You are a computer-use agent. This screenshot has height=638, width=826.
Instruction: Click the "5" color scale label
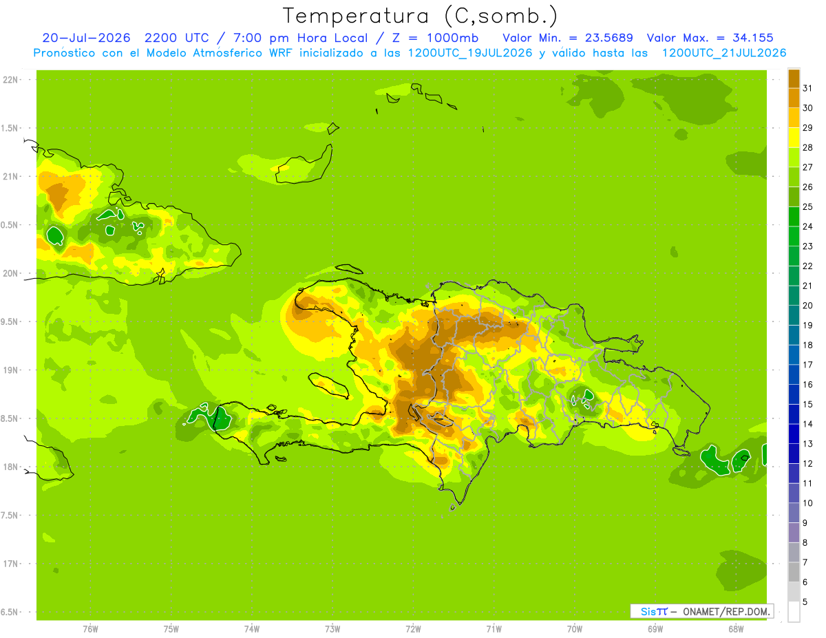805,602
